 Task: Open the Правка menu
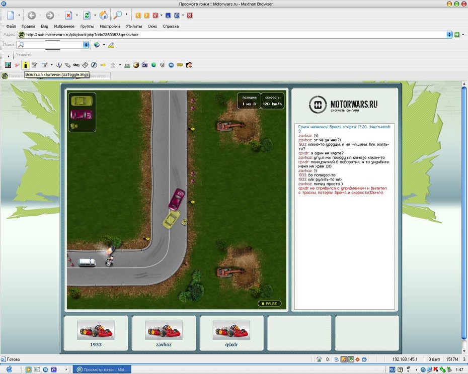click(x=28, y=26)
